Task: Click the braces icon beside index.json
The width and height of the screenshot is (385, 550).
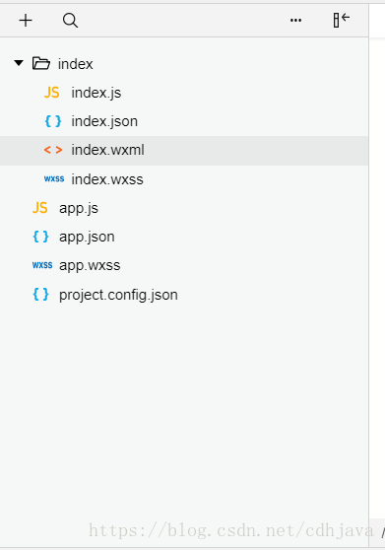Action: coord(53,121)
